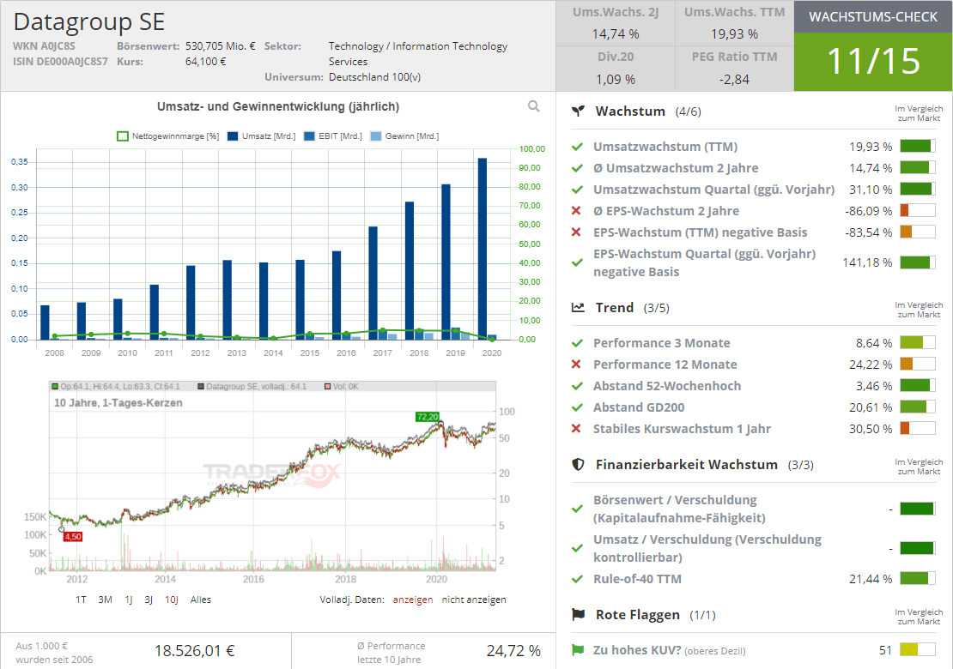The width and height of the screenshot is (953, 669).
Task: Click the ISIN DE000A0JC8S7 text
Action: 60,61
